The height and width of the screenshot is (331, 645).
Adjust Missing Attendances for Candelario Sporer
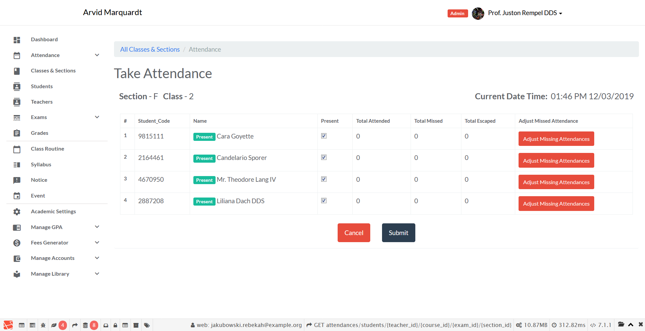pyautogui.click(x=556, y=160)
